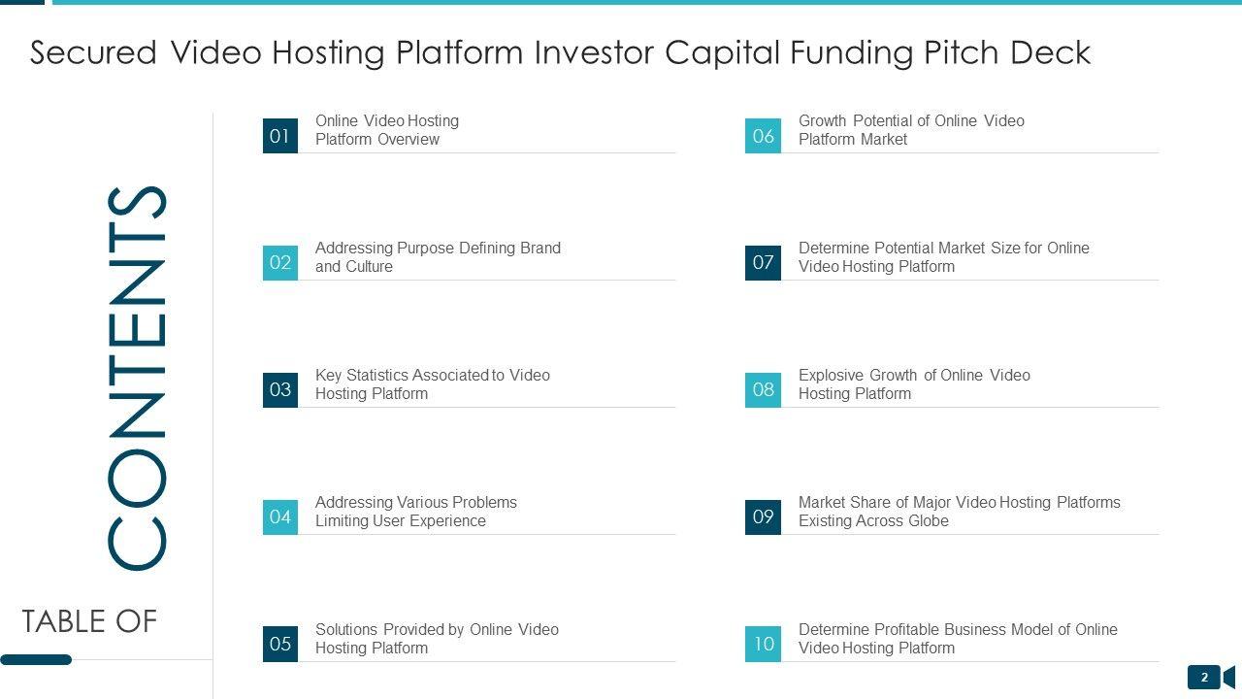Select the 03 numbered square
The height and width of the screenshot is (699, 1242).
(x=280, y=389)
